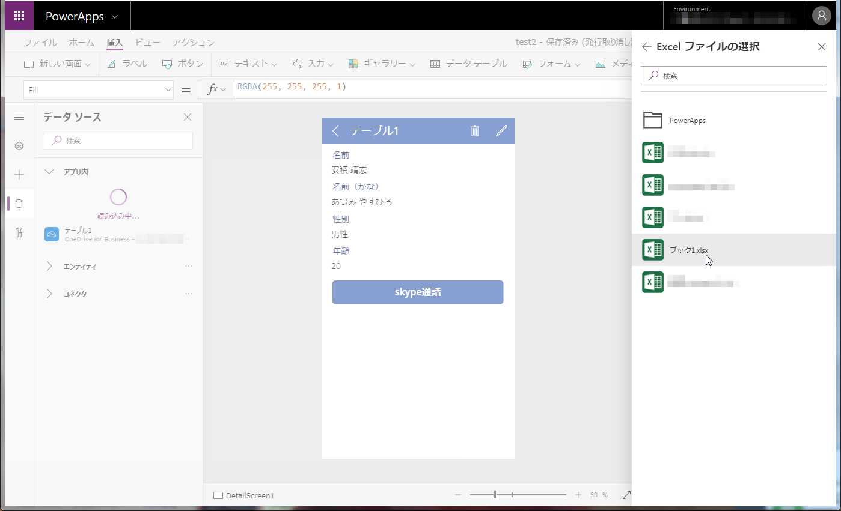The height and width of the screenshot is (511, 841).
Task: Open the user account avatar menu
Action: click(x=822, y=16)
